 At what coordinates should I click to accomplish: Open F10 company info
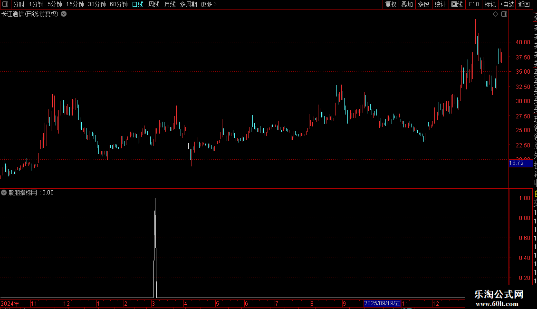pyautogui.click(x=474, y=4)
